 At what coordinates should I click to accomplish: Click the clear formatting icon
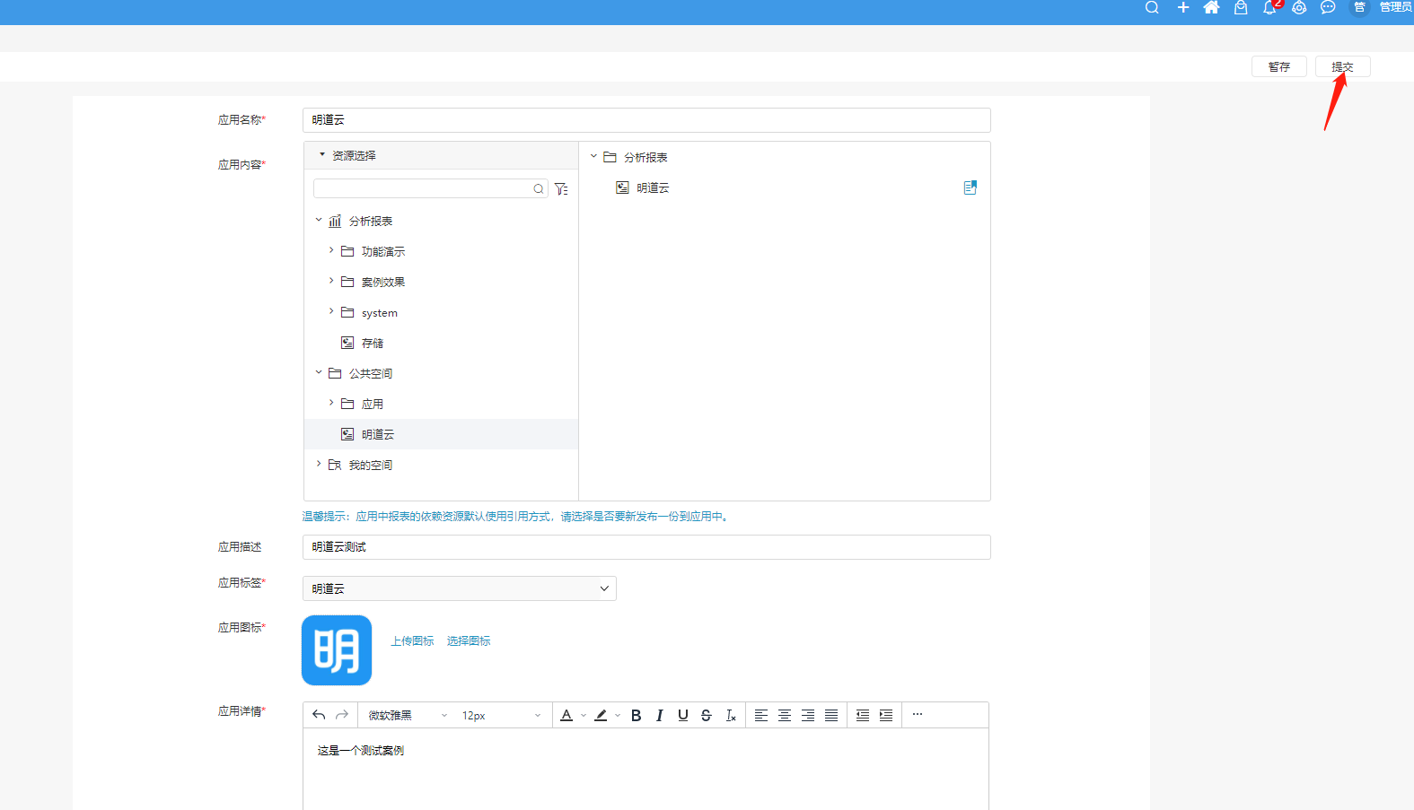pos(731,716)
